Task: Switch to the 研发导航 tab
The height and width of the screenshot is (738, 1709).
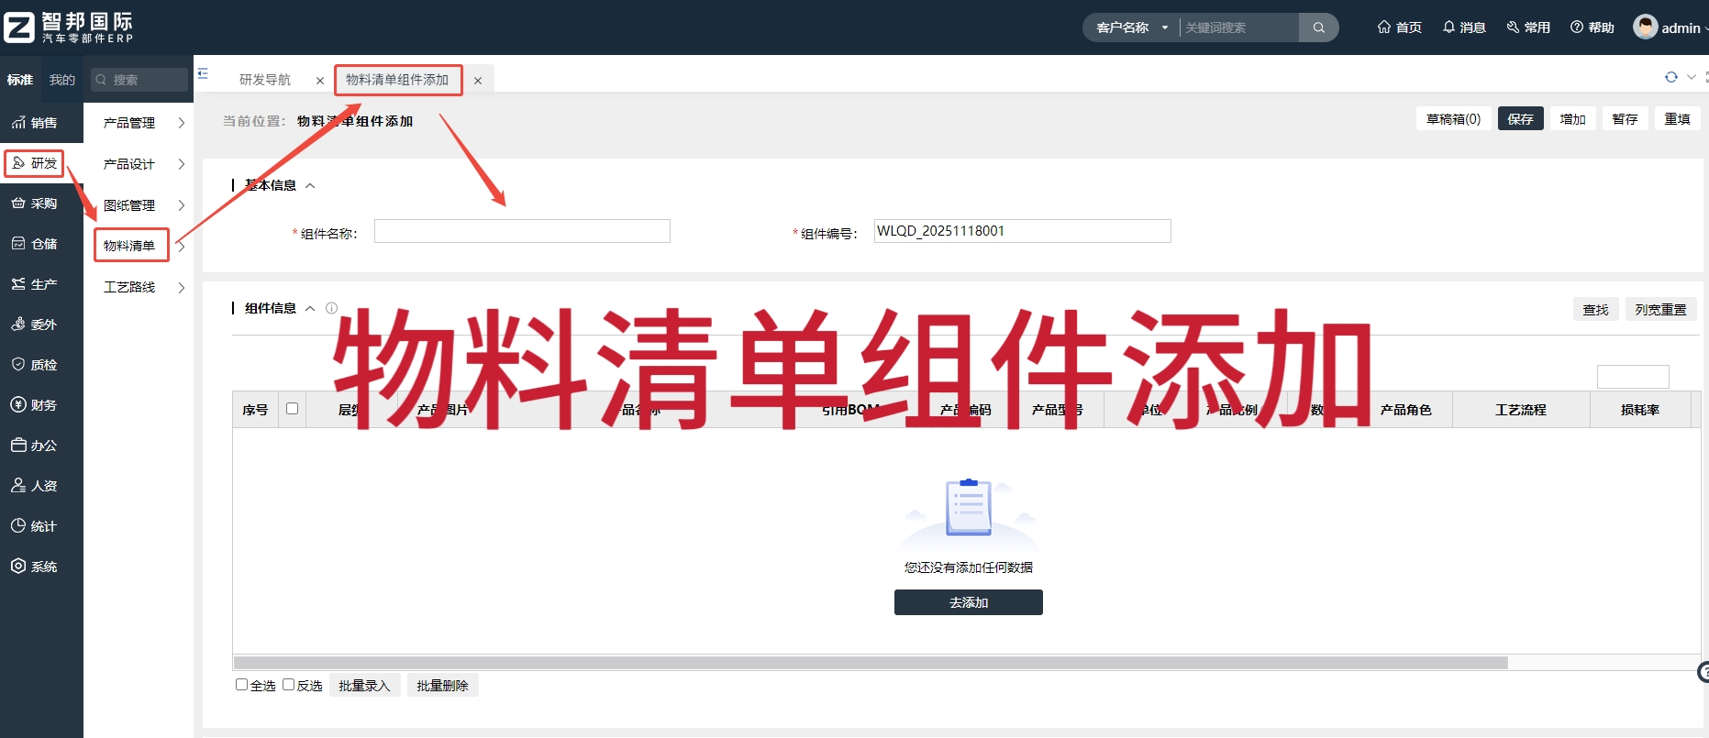Action: pyautogui.click(x=265, y=80)
